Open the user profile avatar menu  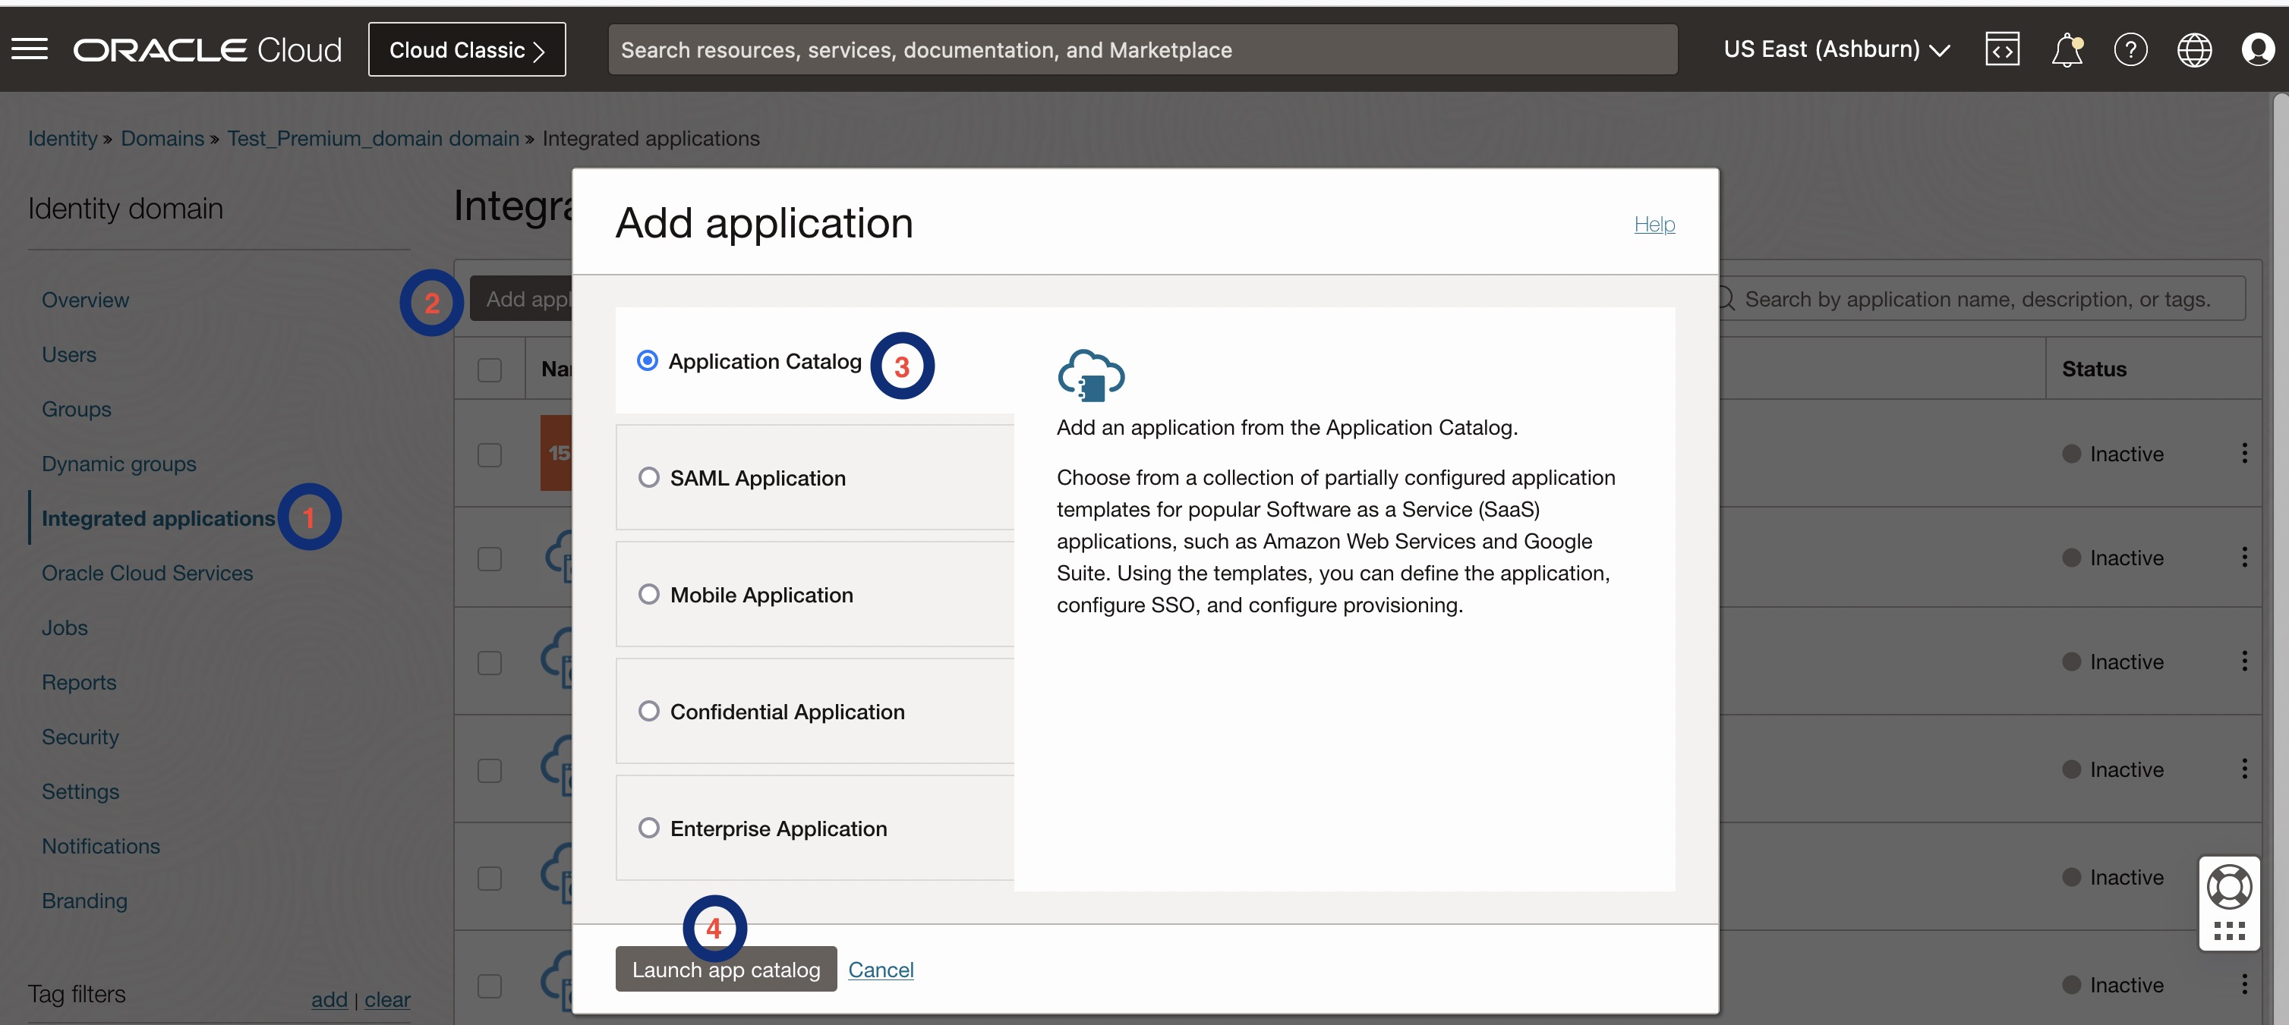click(2257, 50)
